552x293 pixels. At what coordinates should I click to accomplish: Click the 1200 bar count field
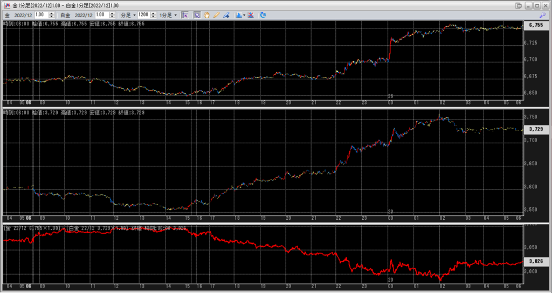[x=143, y=15]
